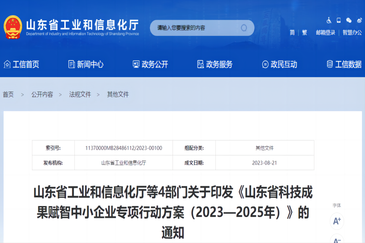Viewport: 365px width, 243px height.
Task: Click 法规文件 in the breadcrumb
Action: [x=80, y=94]
